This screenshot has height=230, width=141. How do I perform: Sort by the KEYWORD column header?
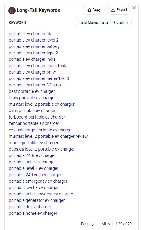click(x=17, y=23)
